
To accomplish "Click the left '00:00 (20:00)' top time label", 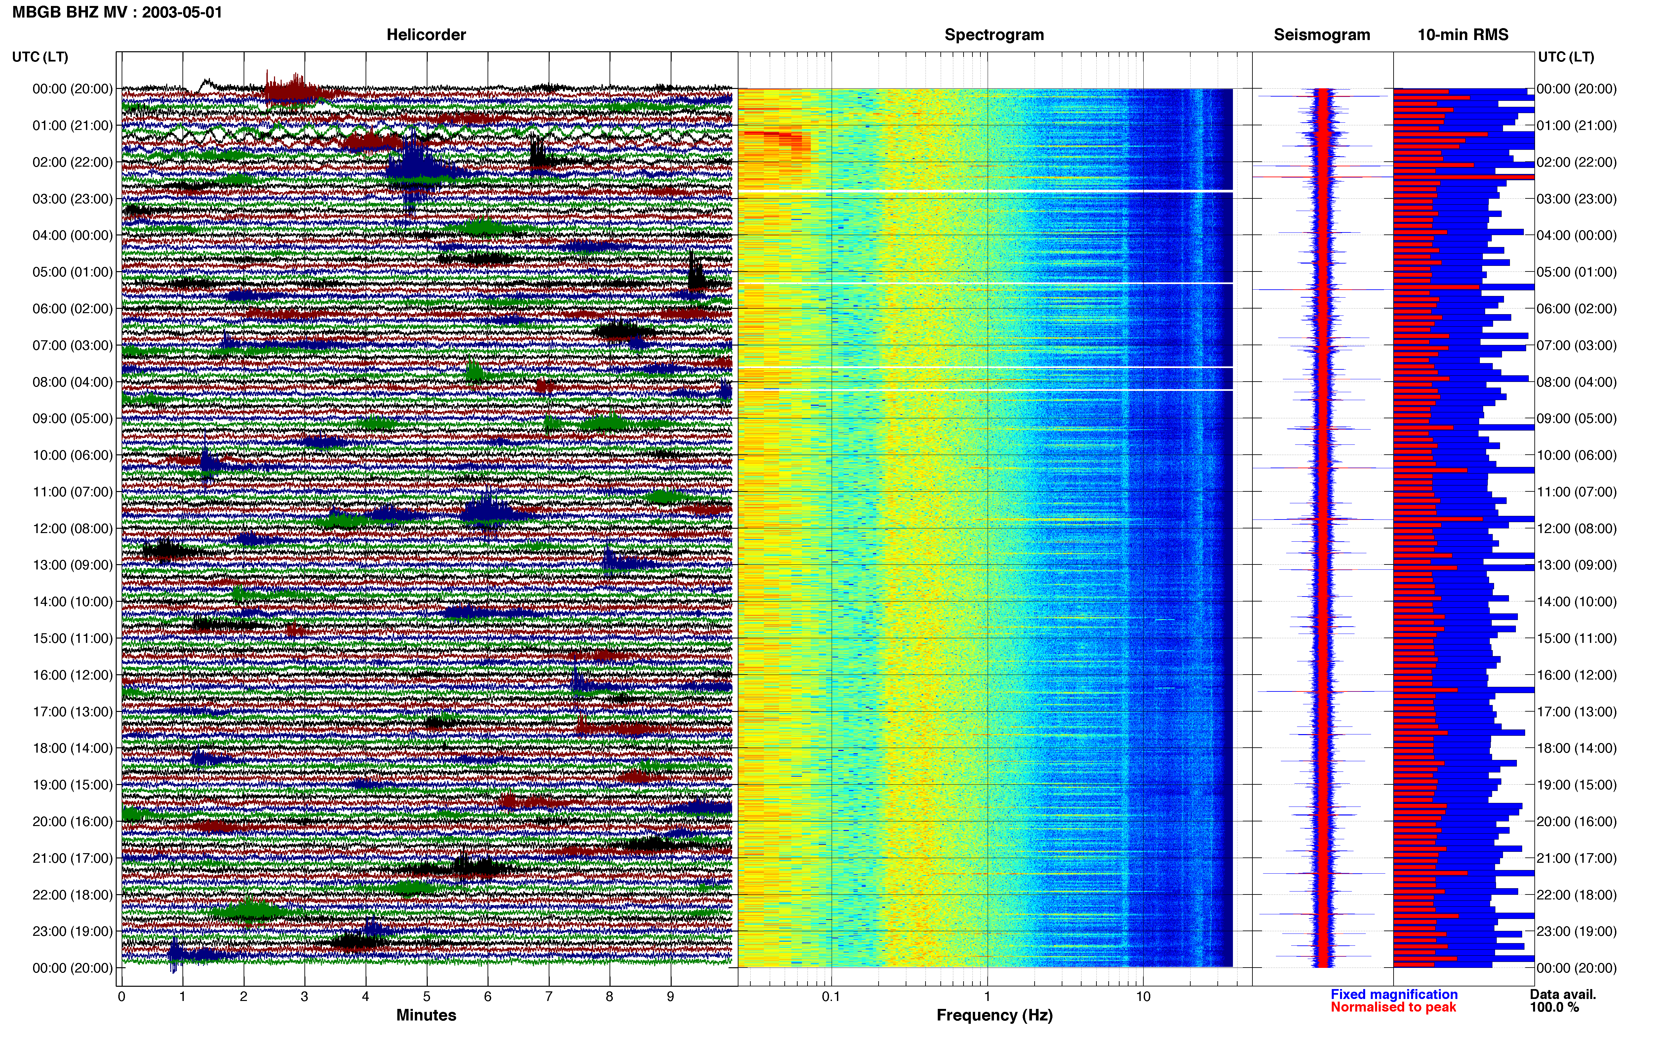I will [x=73, y=89].
